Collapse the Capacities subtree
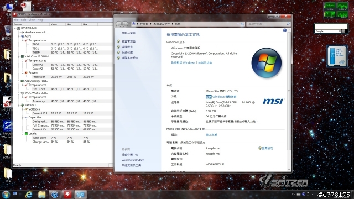Viewport: 354px width, 199px height. (22, 118)
